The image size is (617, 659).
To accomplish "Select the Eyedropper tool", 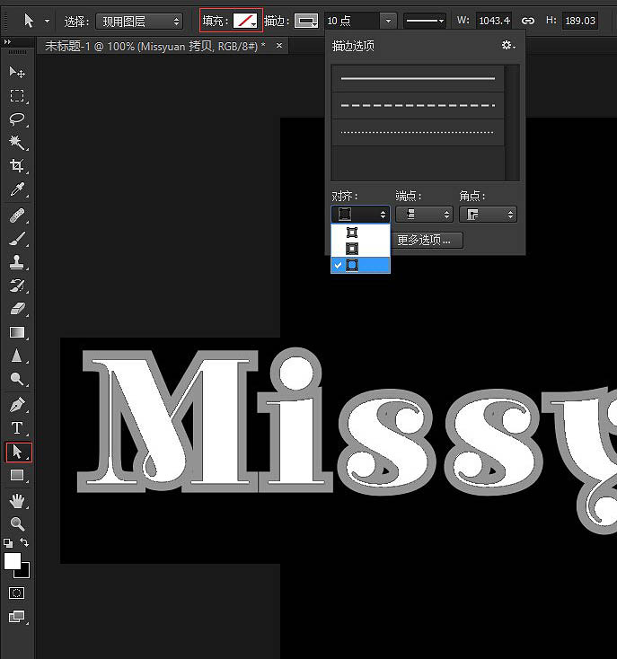I will click(x=17, y=189).
